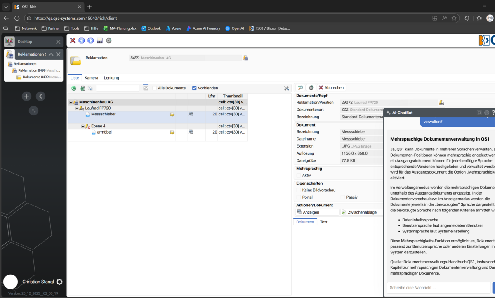Open the lookup icon next to Reklamation 8499 field
Image resolution: width=495 pixels, height=298 pixels.
(245, 58)
